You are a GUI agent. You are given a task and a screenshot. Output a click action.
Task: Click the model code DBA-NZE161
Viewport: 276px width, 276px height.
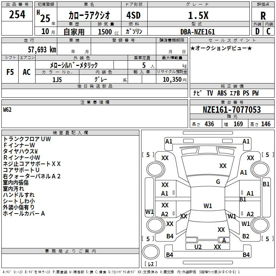pos(197,32)
